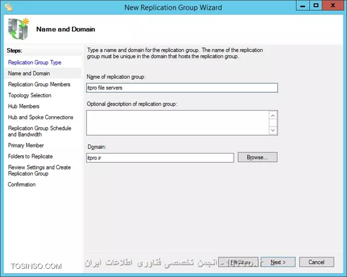Click the description box scroll down arrow

click(273, 130)
